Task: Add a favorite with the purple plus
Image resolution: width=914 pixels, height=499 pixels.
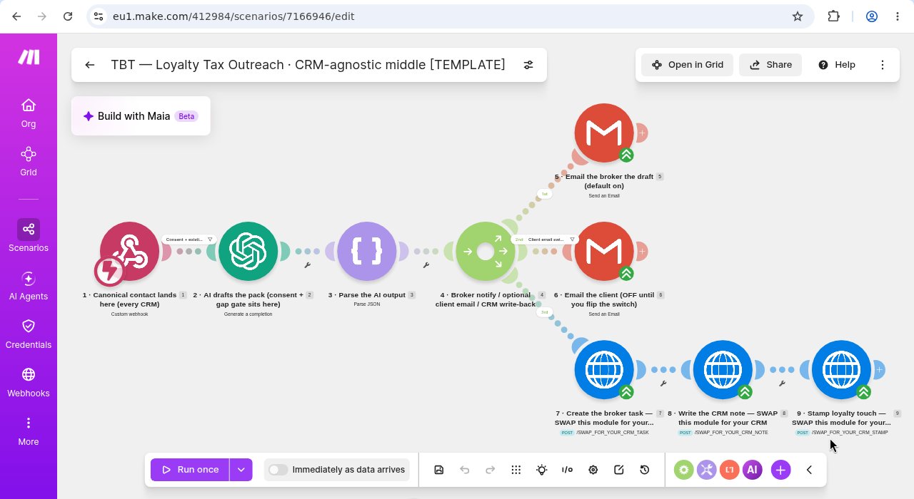Action: pos(780,470)
